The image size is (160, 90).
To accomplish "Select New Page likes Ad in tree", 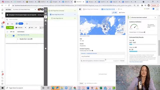I will coord(58,18).
